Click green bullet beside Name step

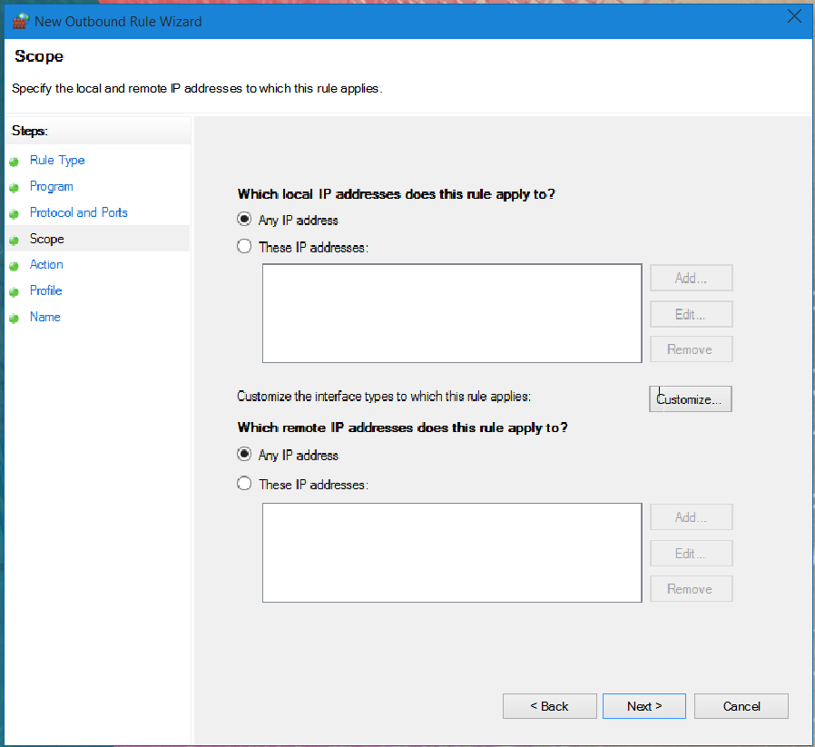pyautogui.click(x=14, y=319)
